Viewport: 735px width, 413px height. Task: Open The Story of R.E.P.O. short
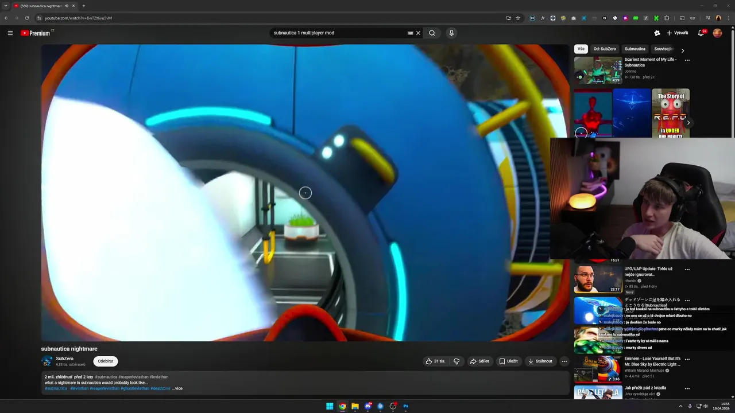pos(671,113)
